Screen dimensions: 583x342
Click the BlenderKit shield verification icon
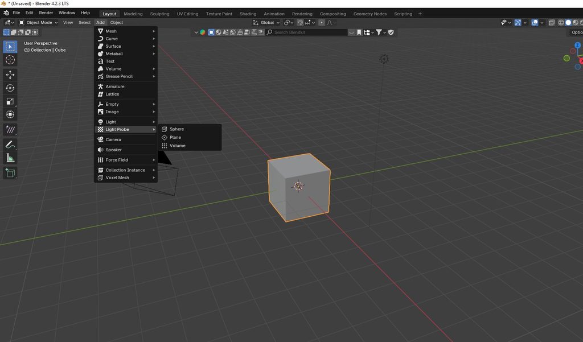click(391, 32)
